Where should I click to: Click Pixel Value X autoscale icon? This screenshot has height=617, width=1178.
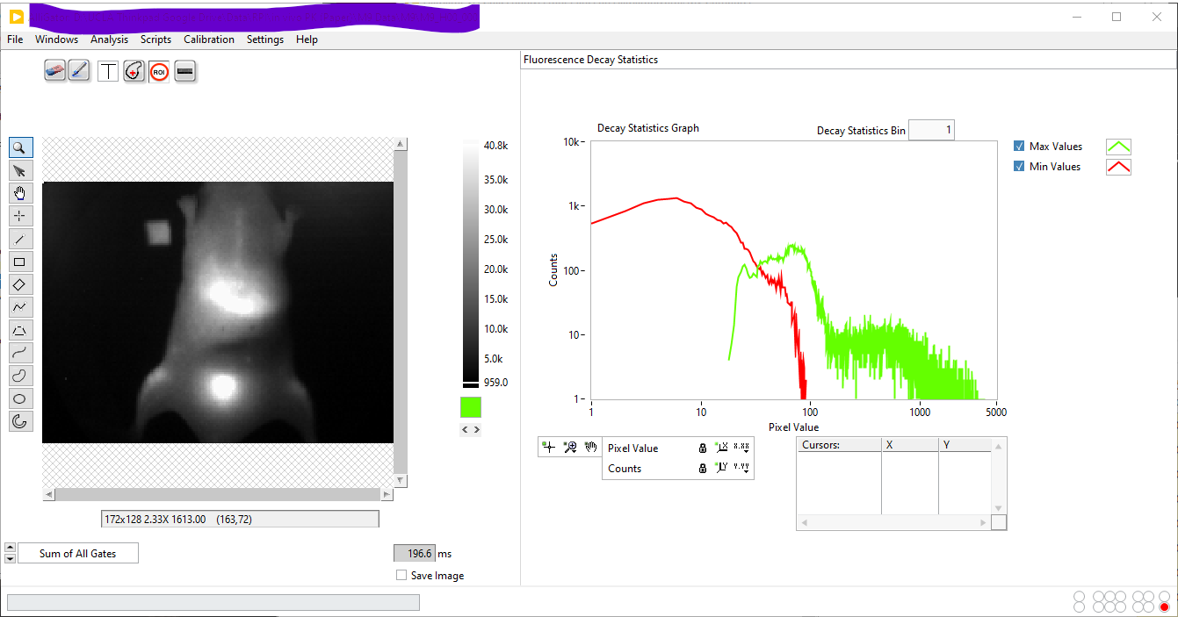tap(722, 448)
